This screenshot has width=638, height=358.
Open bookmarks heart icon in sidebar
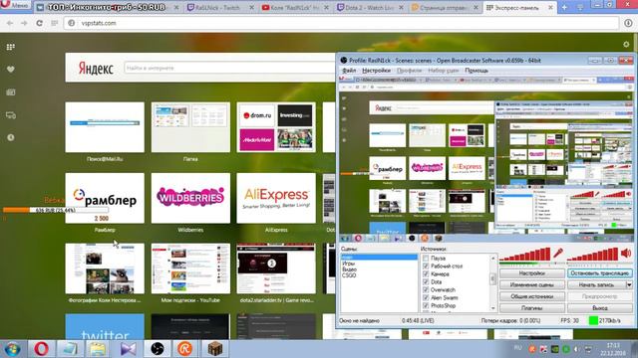point(11,70)
